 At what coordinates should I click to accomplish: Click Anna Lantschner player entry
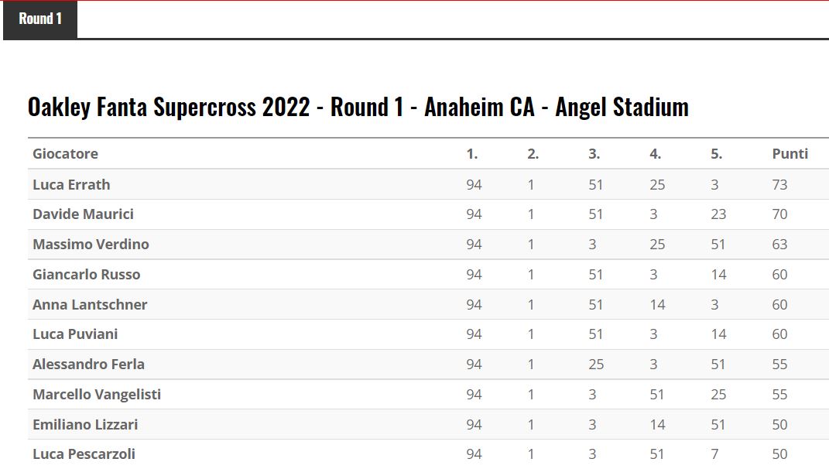(90, 305)
